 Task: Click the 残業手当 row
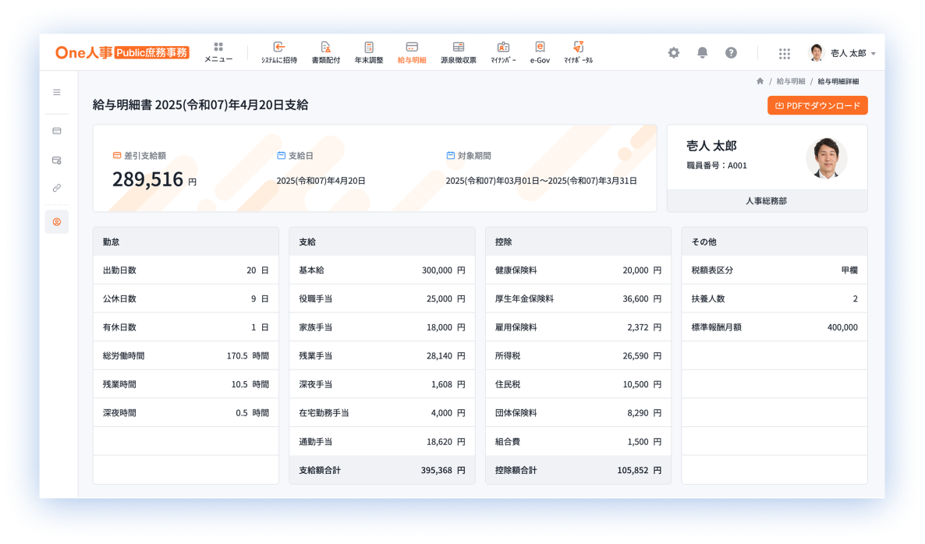coord(382,356)
